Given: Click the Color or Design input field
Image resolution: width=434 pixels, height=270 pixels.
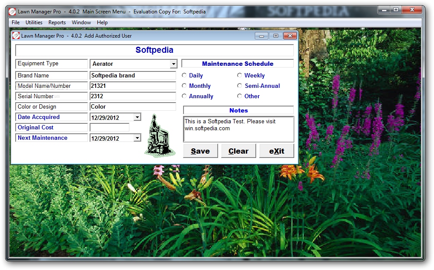Looking at the screenshot, I should coord(133,106).
